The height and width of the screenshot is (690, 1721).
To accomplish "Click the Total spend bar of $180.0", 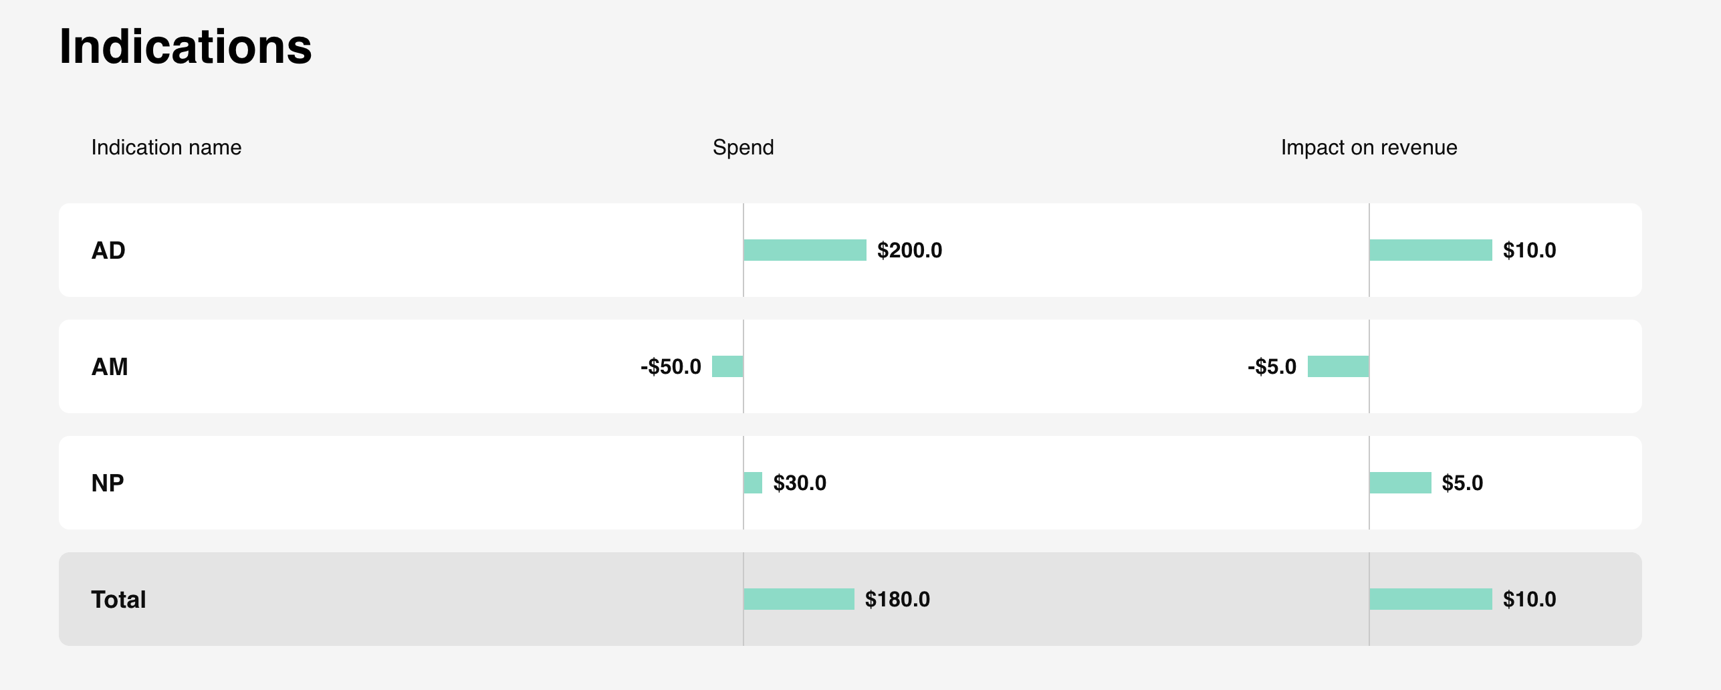I will tap(799, 599).
